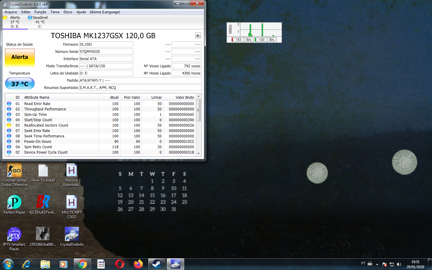Click the Counter-Strike Global Offensive desktop icon
Image resolution: width=432 pixels, height=270 pixels.
pos(14,175)
